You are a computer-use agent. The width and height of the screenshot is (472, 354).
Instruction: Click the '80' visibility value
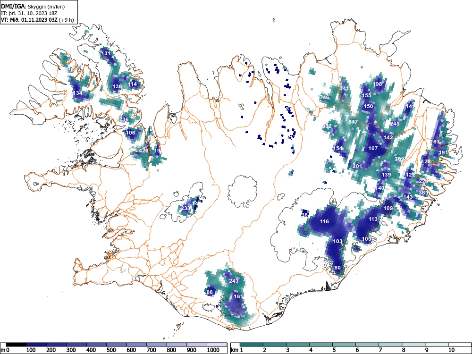coord(338,268)
